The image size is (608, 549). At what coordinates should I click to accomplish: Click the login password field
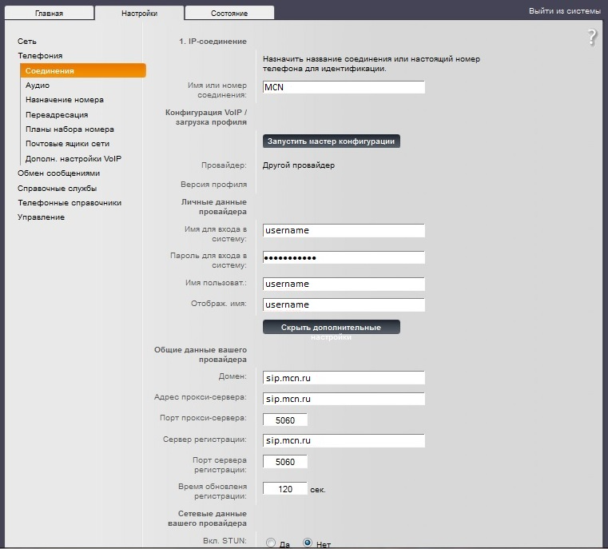click(344, 257)
